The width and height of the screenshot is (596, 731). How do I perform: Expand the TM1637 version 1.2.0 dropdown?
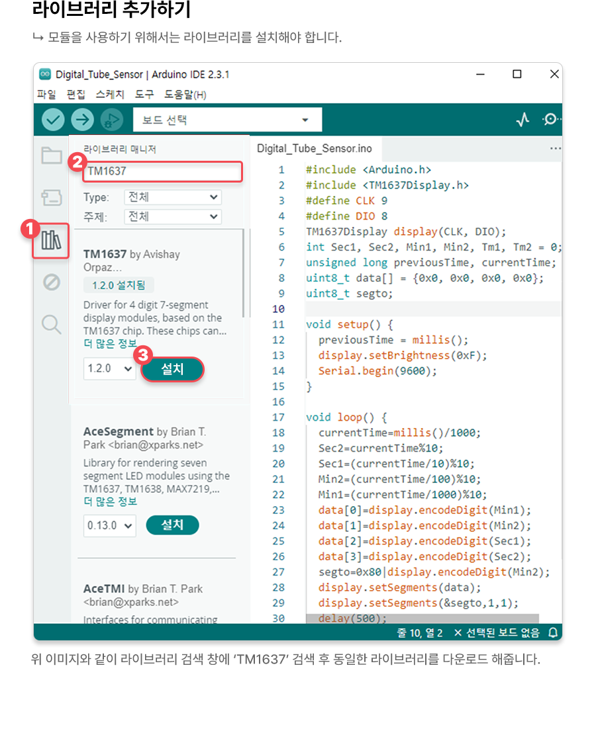[x=109, y=369]
